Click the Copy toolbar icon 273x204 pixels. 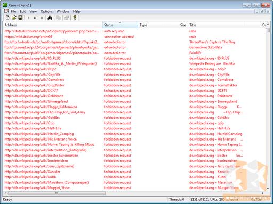tap(58, 18)
